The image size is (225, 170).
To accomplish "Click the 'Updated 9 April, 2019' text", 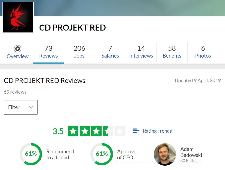I will pos(198,80).
